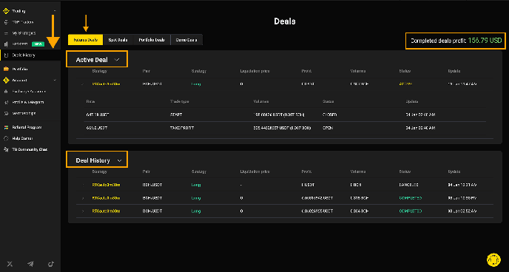This screenshot has height=272, width=509.
Task: Open Help Center via its circular icon
Action: tap(6, 138)
